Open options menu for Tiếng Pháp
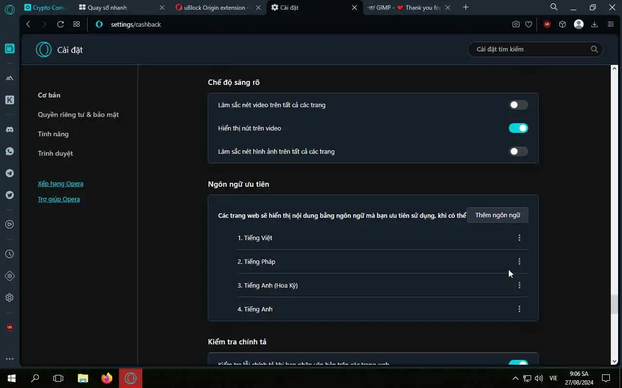The width and height of the screenshot is (622, 388). coord(519,261)
